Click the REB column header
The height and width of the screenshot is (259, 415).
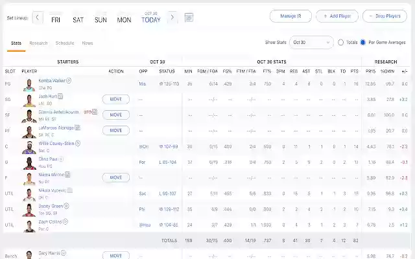pyautogui.click(x=294, y=71)
